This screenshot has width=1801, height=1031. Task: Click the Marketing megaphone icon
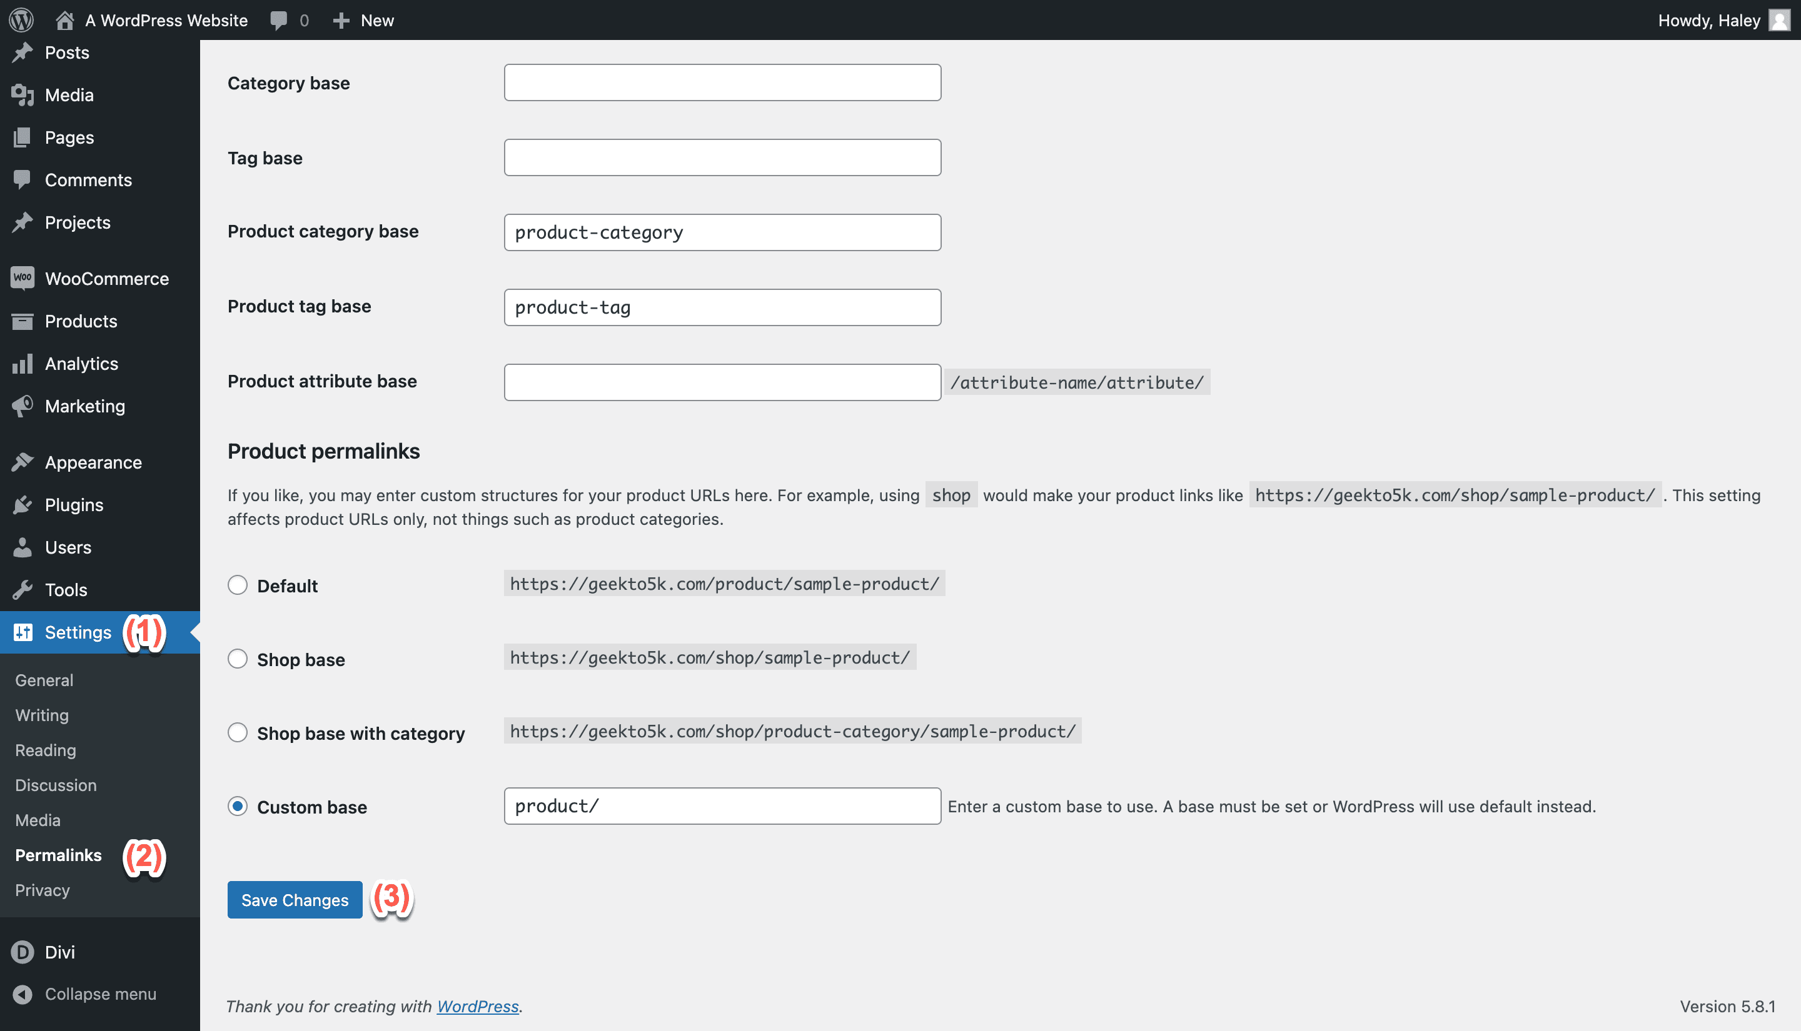(23, 406)
